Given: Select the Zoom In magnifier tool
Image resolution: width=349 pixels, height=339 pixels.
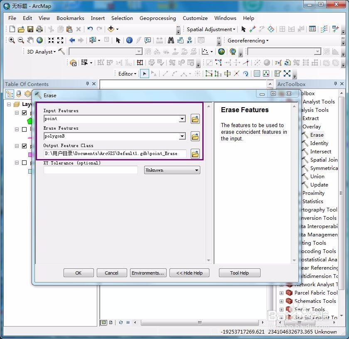Looking at the screenshot, I should click(12, 40).
